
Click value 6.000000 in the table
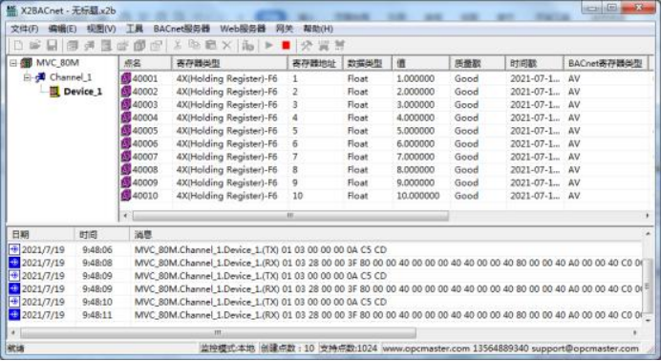(416, 143)
